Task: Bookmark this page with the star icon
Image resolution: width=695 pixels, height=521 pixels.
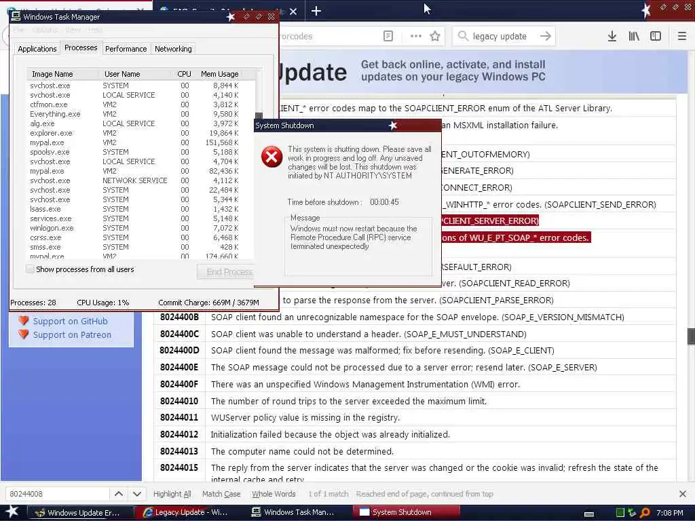Action: [435, 36]
